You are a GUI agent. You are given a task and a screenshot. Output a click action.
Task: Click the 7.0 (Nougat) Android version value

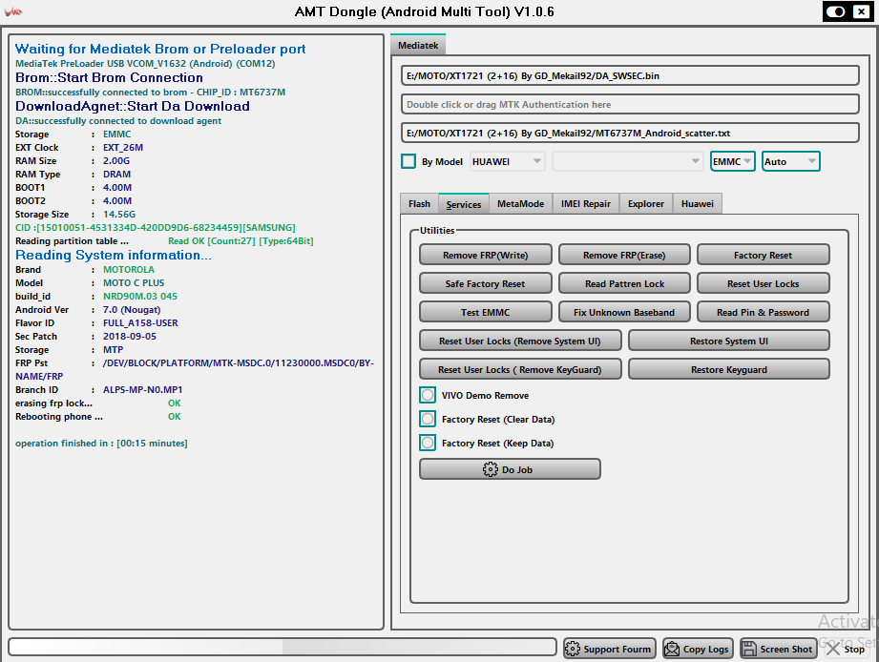click(x=132, y=310)
